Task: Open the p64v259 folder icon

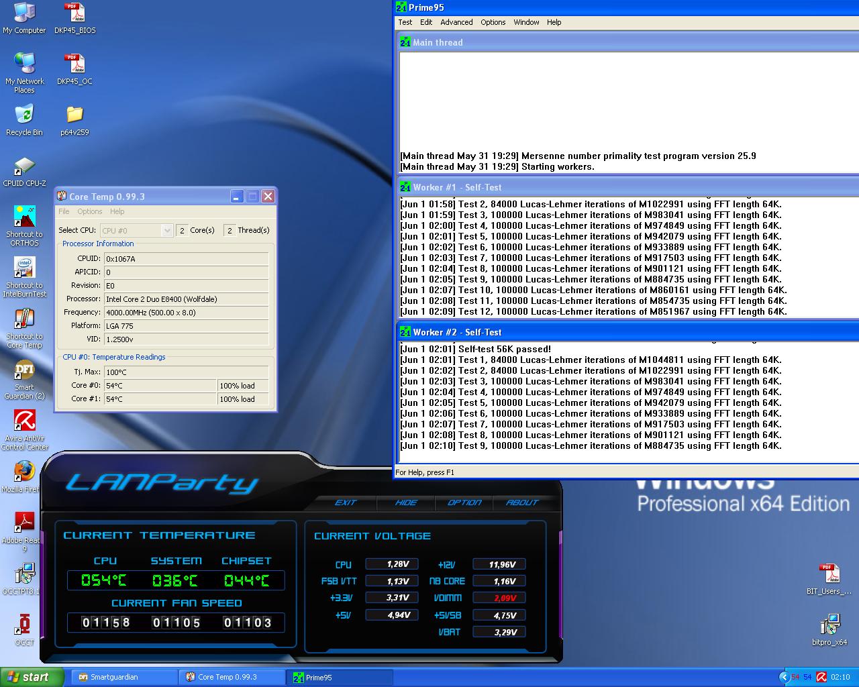Action: tap(74, 120)
